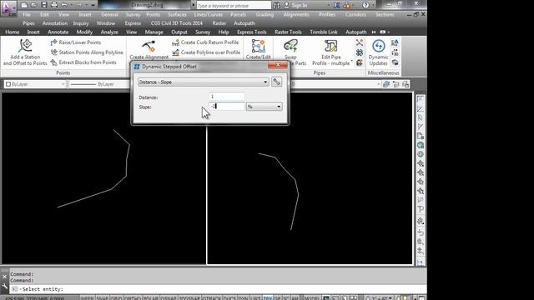The image size is (534, 300).
Task: Open the Express Tools ribbon tab
Action: [252, 32]
